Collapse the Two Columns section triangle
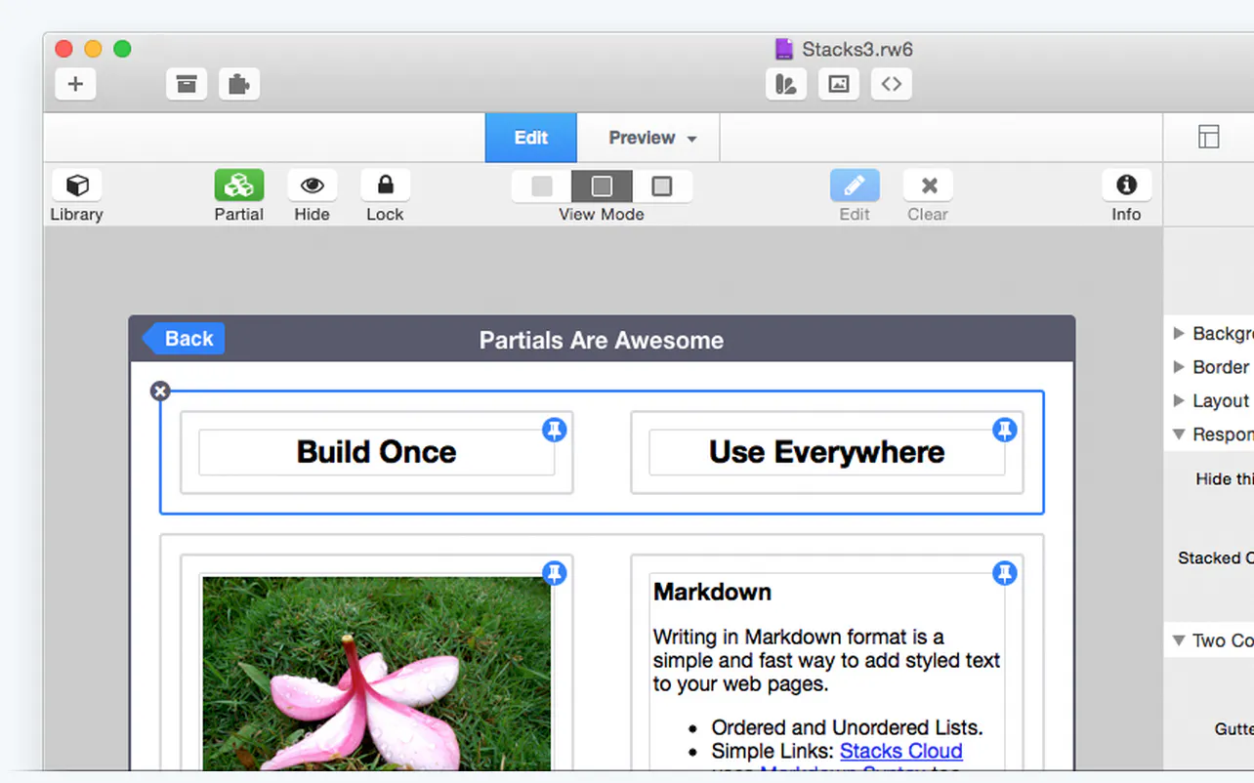The height and width of the screenshot is (783, 1254). coord(1179,640)
